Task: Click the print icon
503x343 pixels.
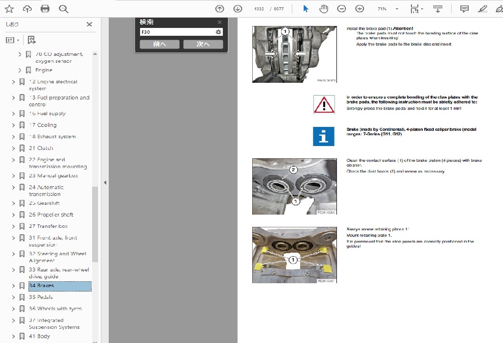Action: coord(45,9)
